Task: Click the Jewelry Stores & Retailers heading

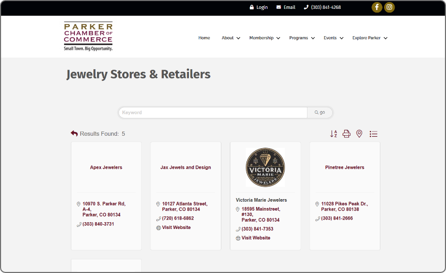Action: [139, 74]
